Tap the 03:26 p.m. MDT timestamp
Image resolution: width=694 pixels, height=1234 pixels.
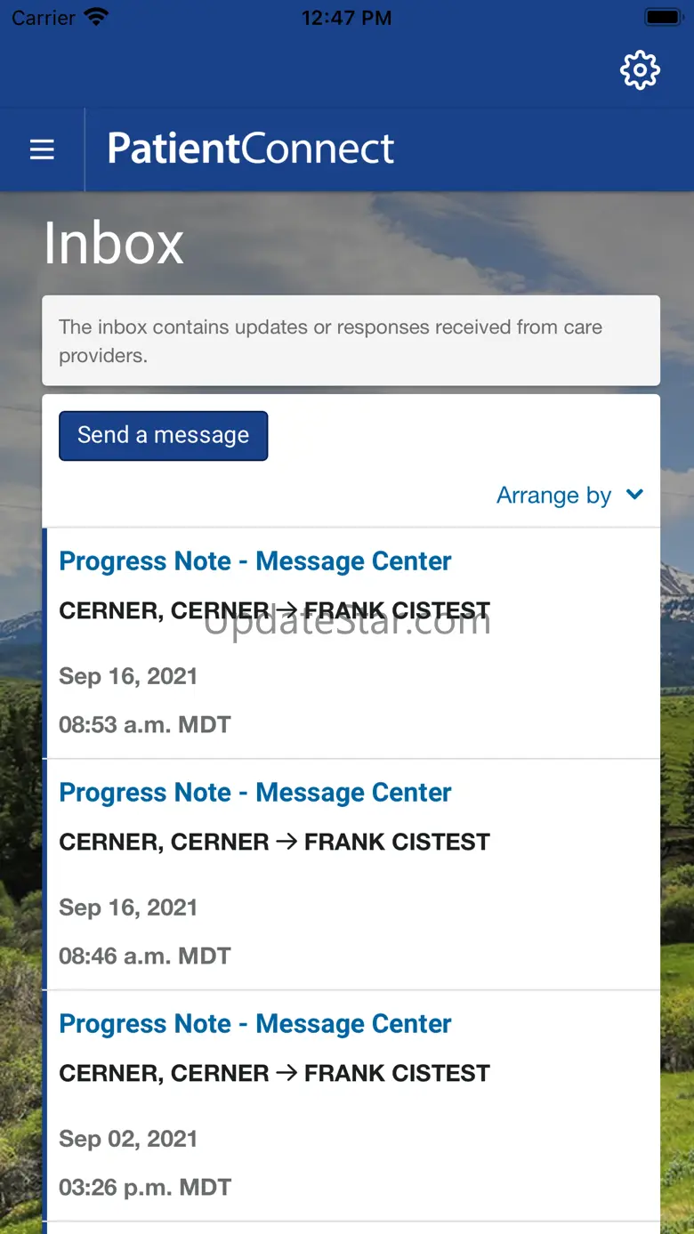click(145, 1187)
